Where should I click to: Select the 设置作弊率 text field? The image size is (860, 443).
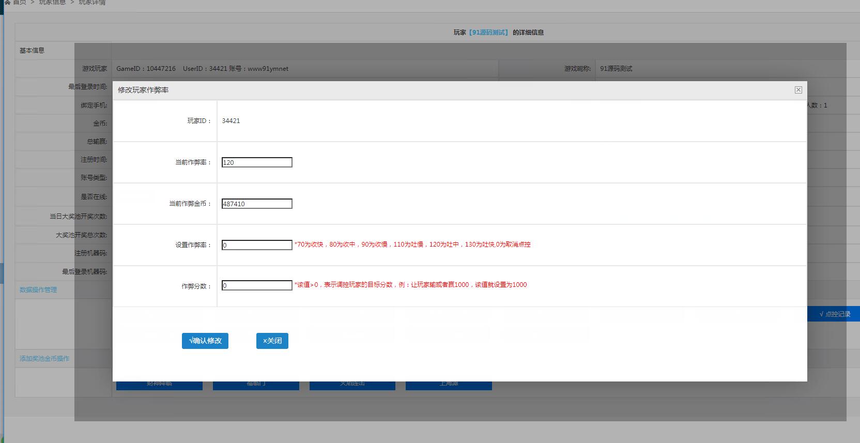pos(257,245)
